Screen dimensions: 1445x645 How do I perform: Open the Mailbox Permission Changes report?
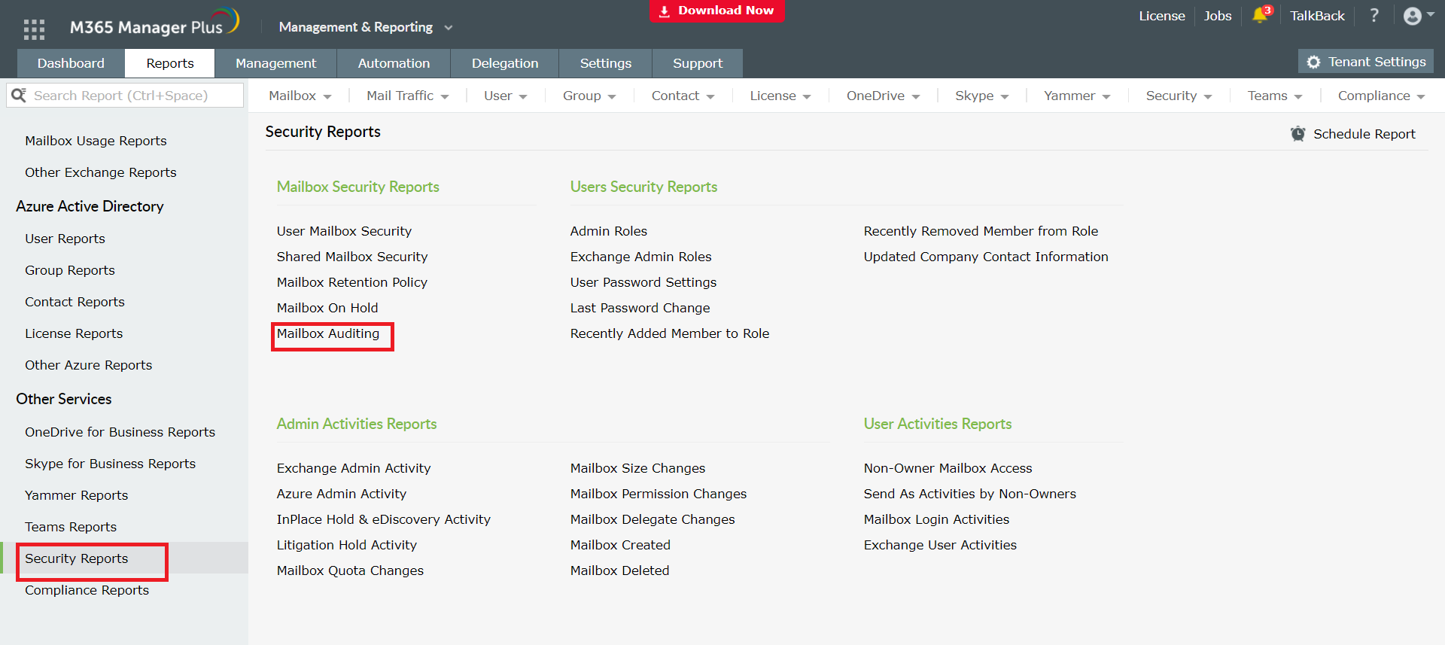[x=659, y=494]
